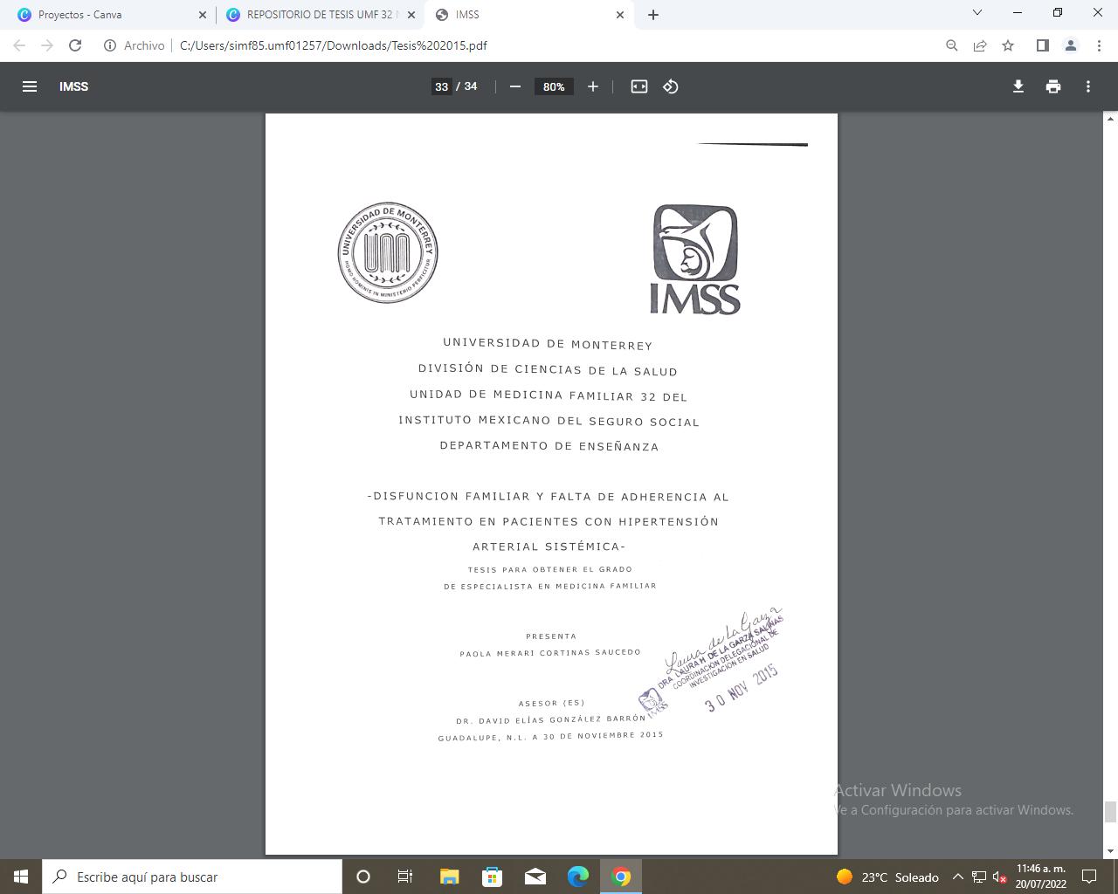Image resolution: width=1118 pixels, height=894 pixels.
Task: Click the Chrome icon in taskbar
Action: 621,877
